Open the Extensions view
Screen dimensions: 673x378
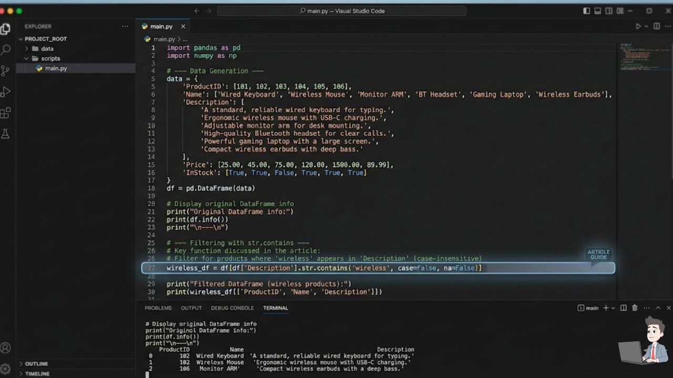pyautogui.click(x=5, y=113)
